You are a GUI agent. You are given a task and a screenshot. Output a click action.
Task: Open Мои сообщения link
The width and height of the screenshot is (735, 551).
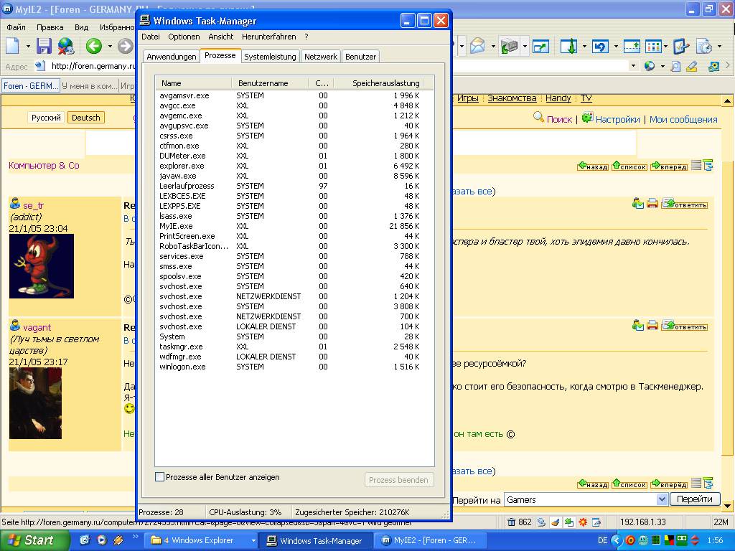click(x=683, y=120)
